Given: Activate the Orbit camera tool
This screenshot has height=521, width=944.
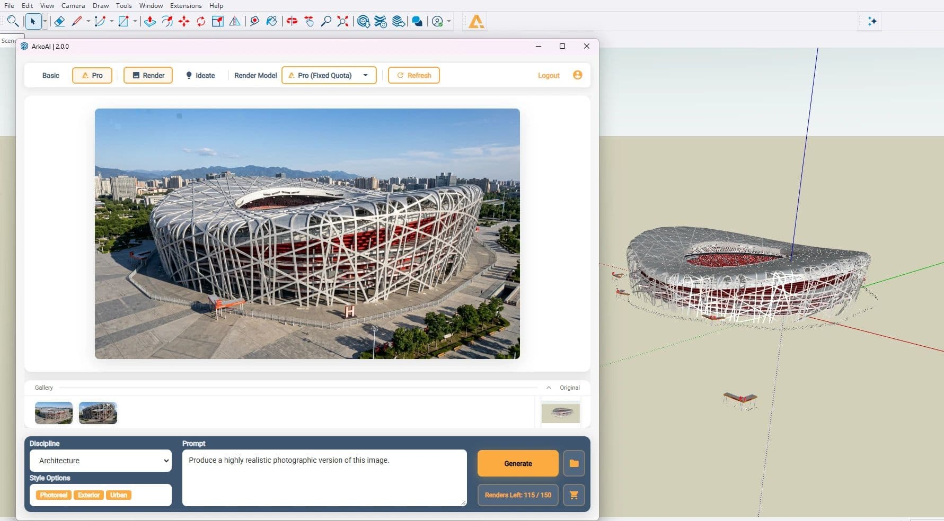Looking at the screenshot, I should tap(292, 21).
